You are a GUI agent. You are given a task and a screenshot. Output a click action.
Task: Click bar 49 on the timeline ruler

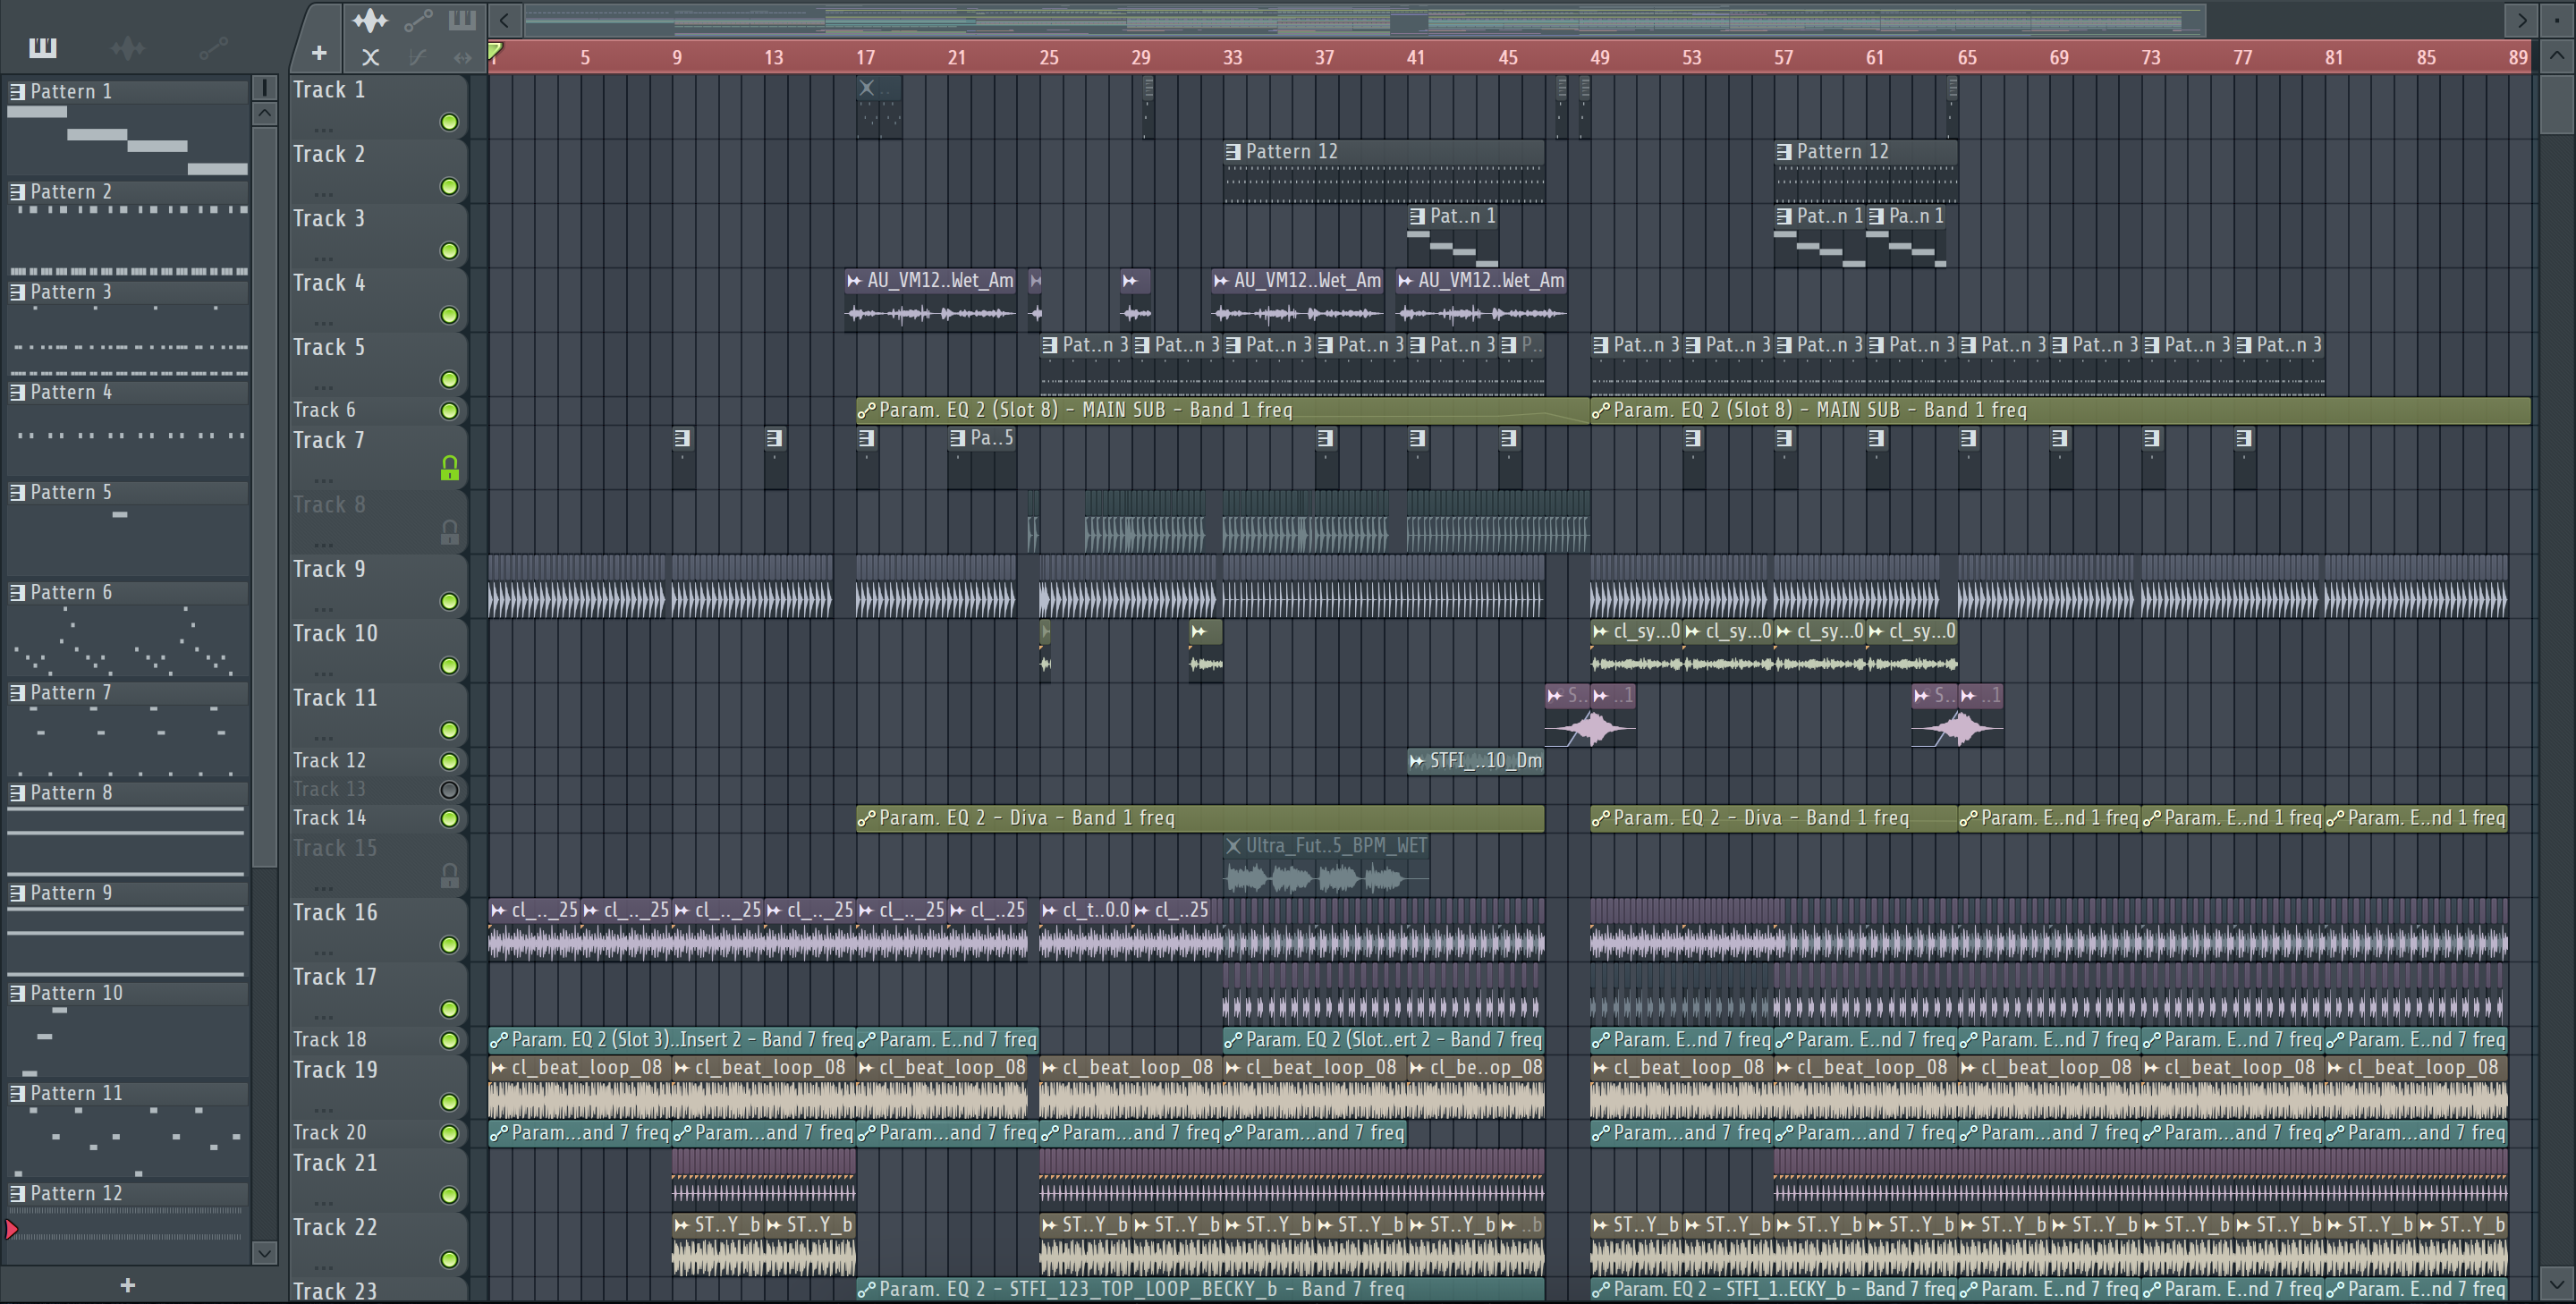point(1600,57)
